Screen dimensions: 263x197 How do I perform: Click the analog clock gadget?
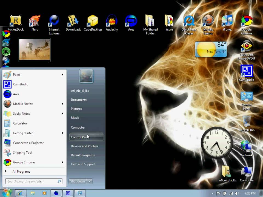click(x=217, y=143)
